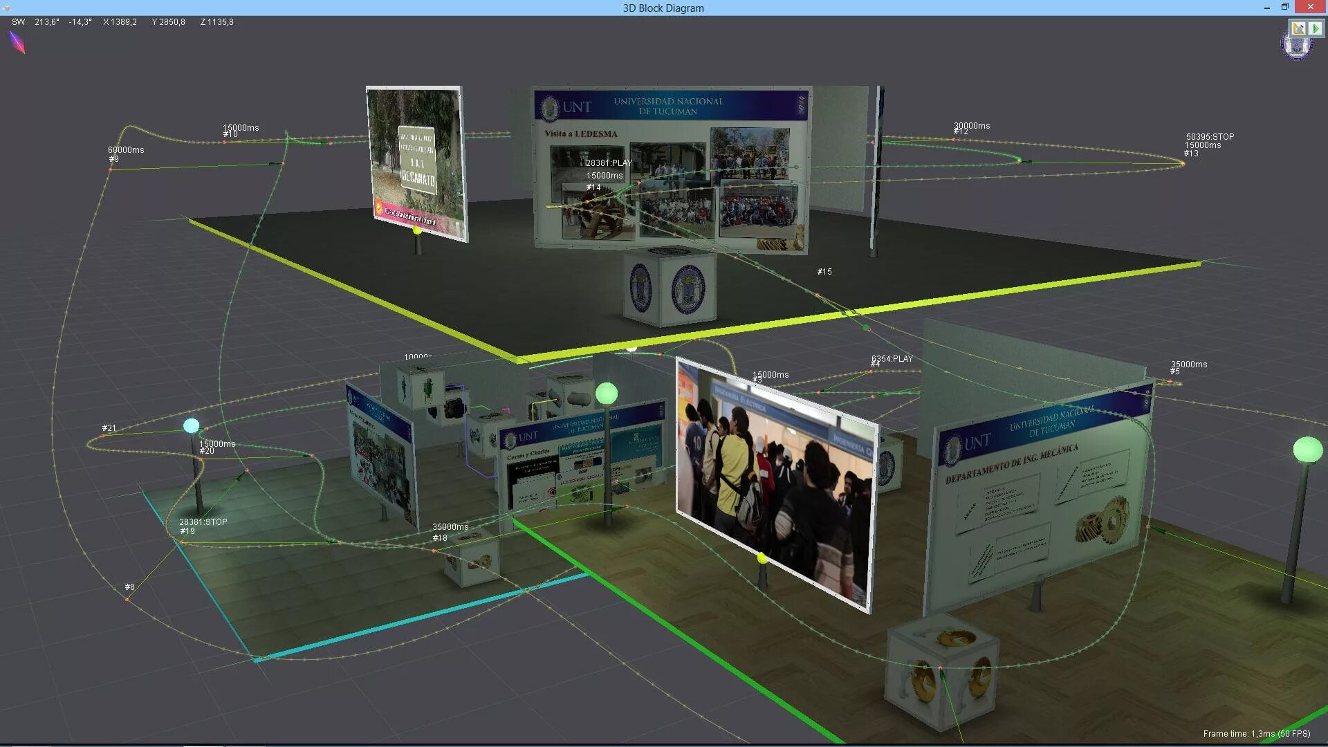The image size is (1328, 747).
Task: Select the UNT seal cube on upper platform
Action: [x=669, y=288]
